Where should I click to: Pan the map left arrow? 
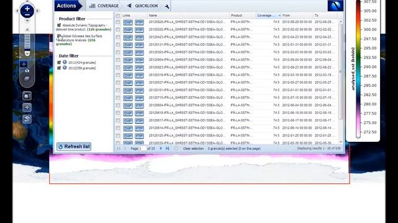point(17,11)
